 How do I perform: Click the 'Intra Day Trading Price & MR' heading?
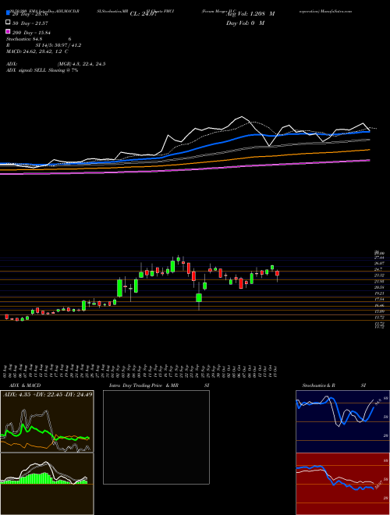point(144,385)
